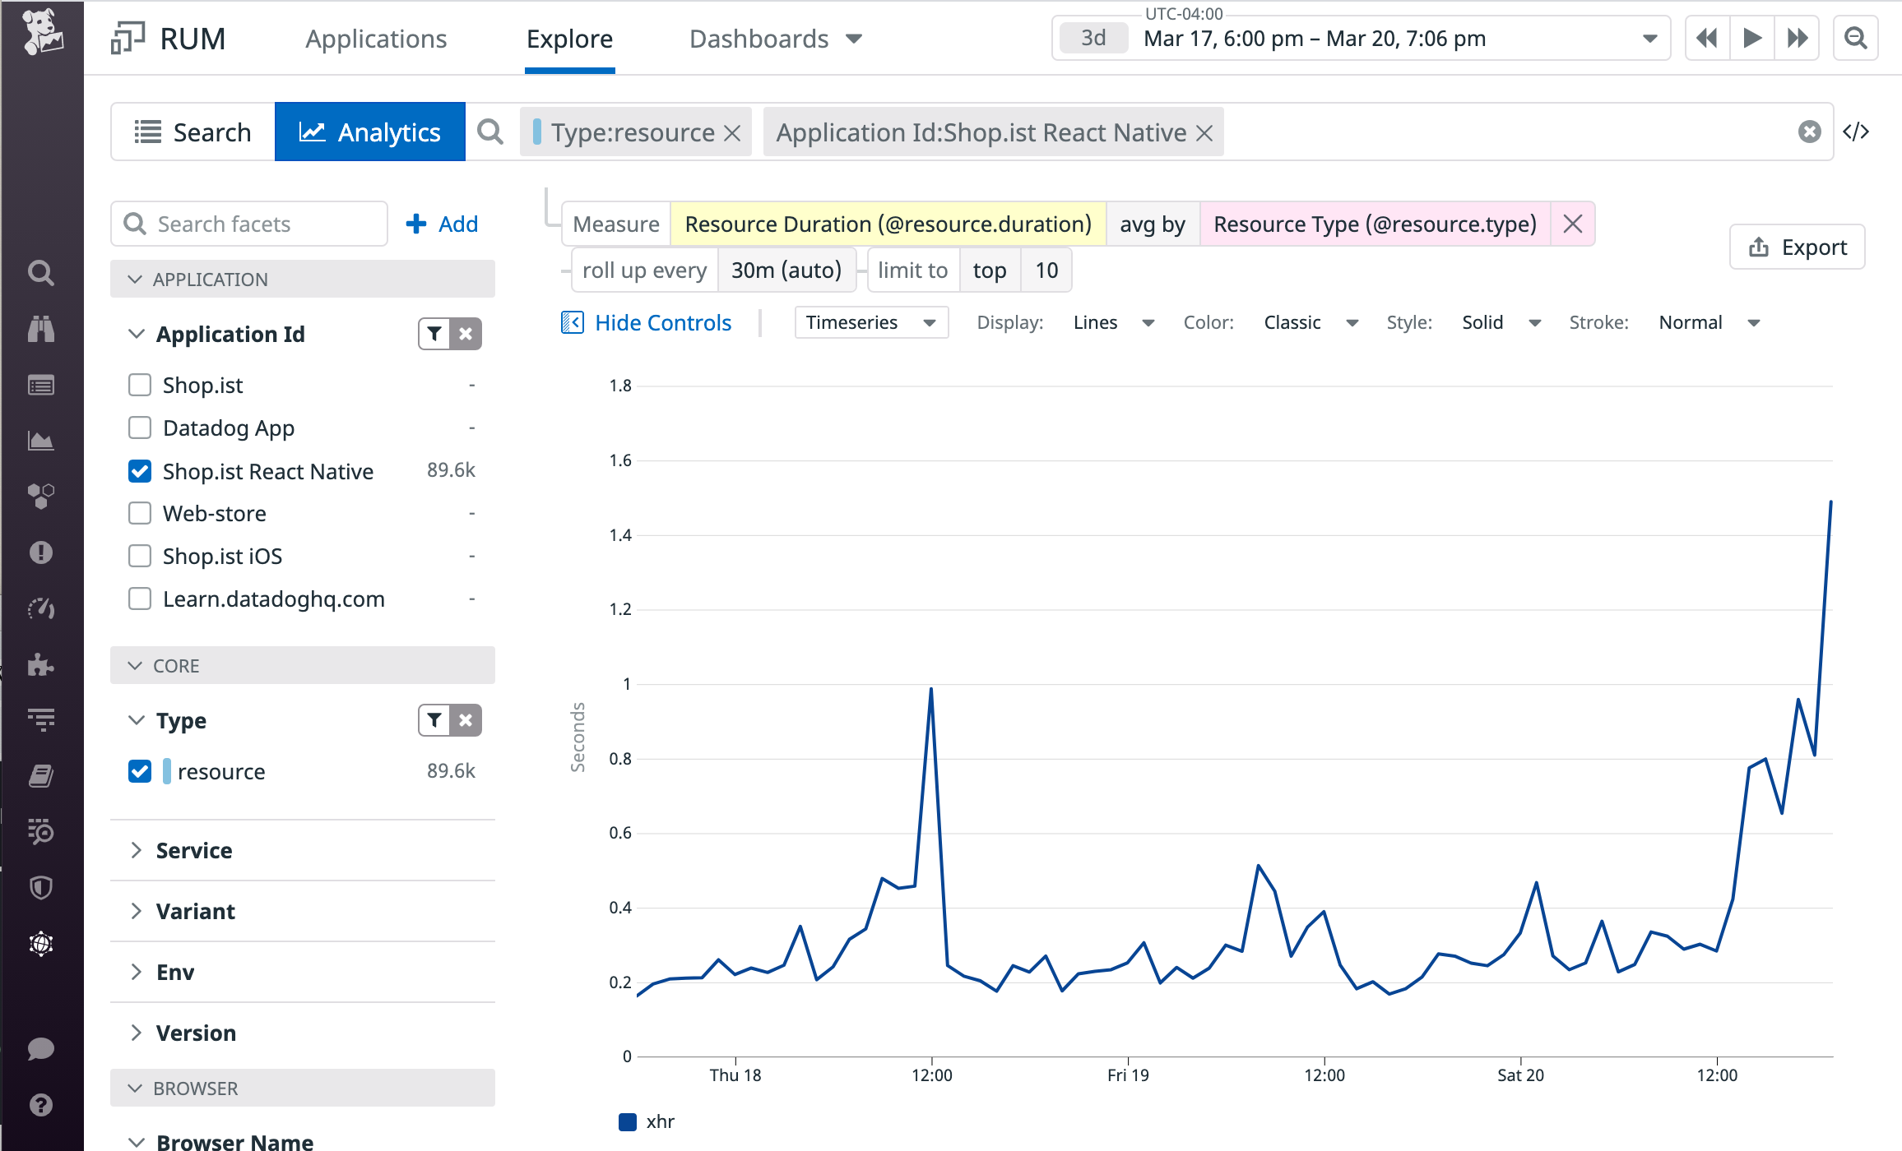Click the code brackets query syntax icon

[x=1857, y=131]
